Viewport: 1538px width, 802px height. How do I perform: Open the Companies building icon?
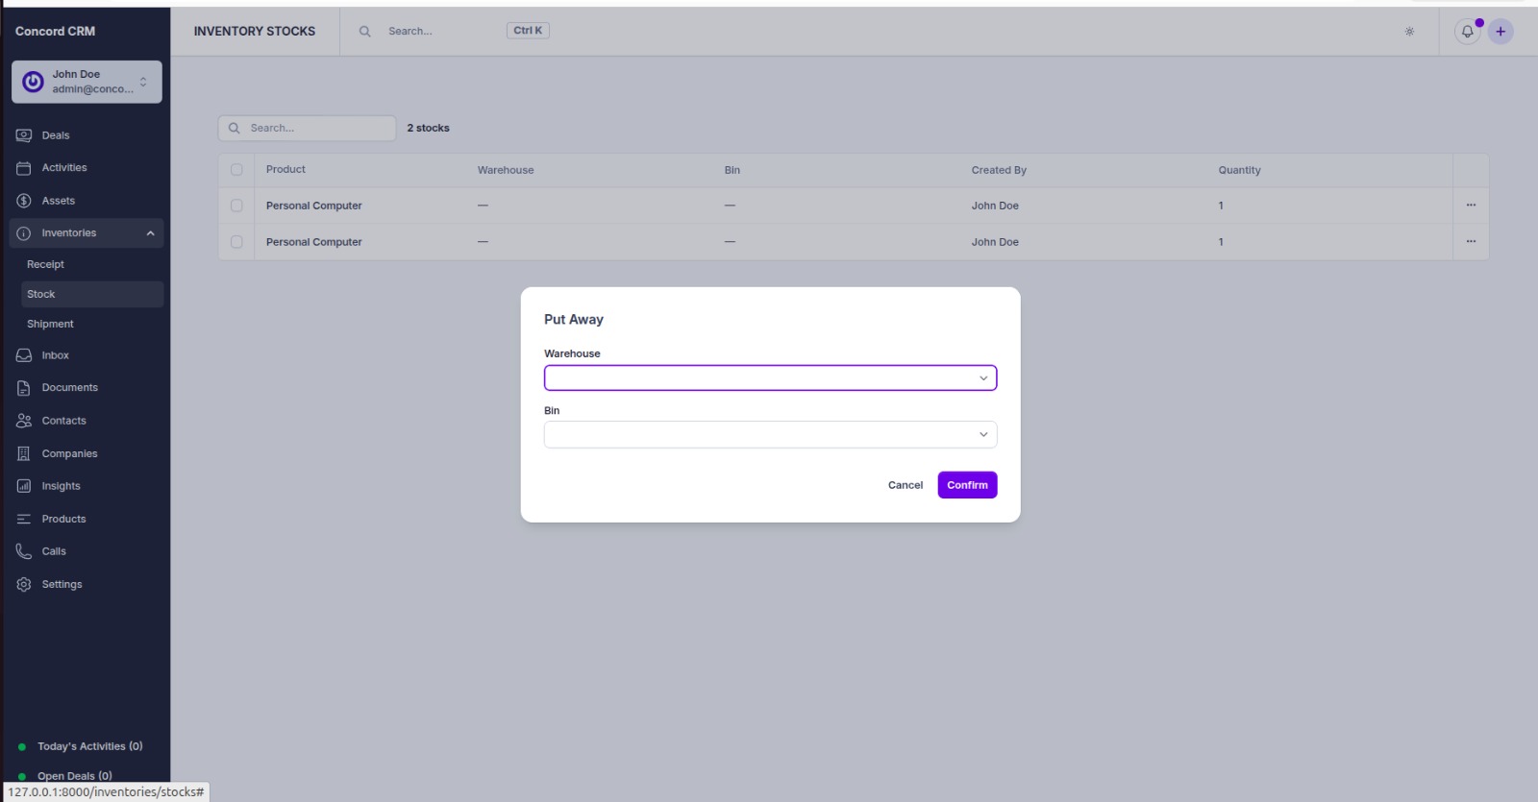(x=24, y=453)
